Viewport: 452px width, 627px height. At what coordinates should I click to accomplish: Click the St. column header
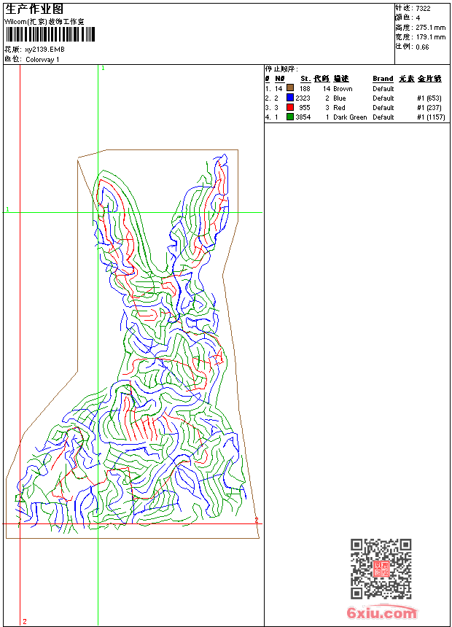[x=305, y=79]
